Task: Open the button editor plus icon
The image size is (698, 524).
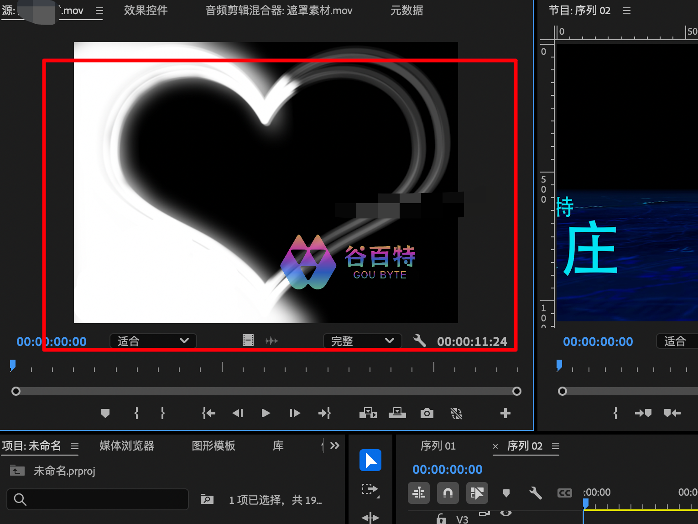Action: click(x=505, y=414)
